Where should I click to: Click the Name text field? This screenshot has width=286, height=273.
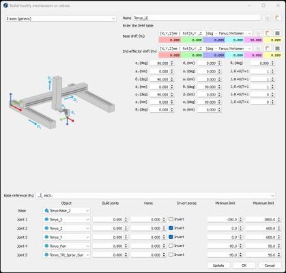click(197, 18)
